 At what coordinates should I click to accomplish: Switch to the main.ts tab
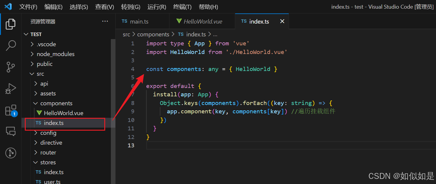142,21
